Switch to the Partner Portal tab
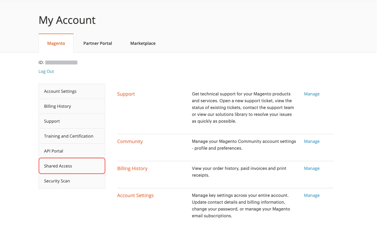 (x=97, y=43)
